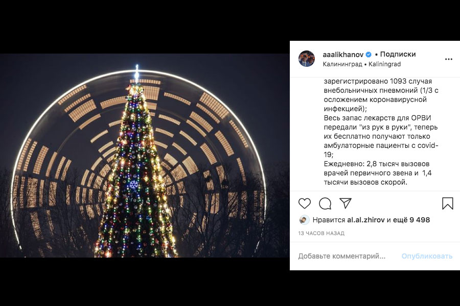Save post with the bookmark icon
The image size is (460, 306).
(447, 203)
